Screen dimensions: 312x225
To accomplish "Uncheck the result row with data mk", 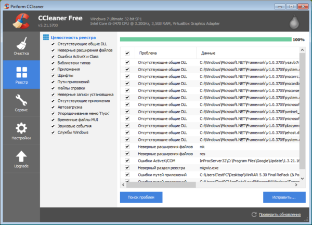I will tap(127, 147).
